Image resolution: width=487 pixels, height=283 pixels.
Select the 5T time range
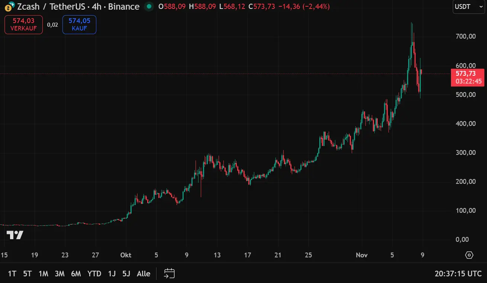(27, 274)
